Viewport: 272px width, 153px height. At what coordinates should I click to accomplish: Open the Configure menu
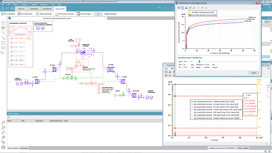coord(25,5)
